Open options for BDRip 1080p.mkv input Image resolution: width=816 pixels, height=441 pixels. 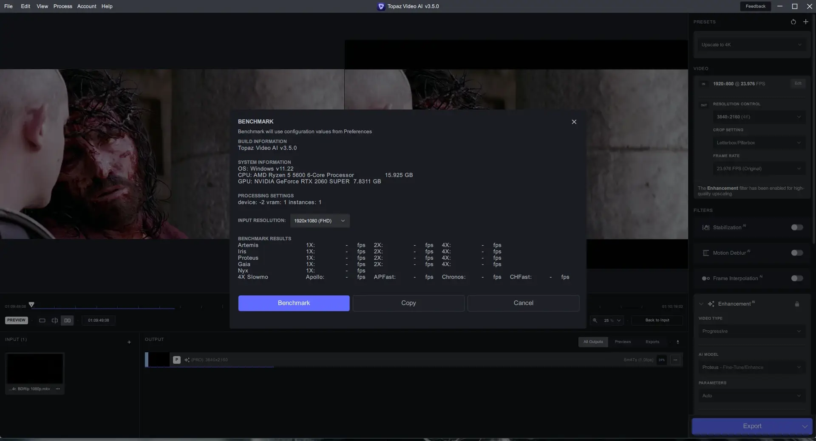(58, 389)
